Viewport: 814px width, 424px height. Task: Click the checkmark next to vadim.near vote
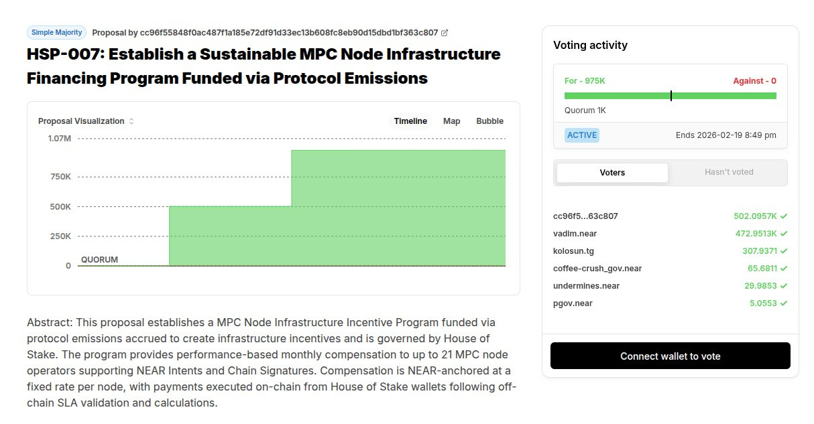[784, 234]
